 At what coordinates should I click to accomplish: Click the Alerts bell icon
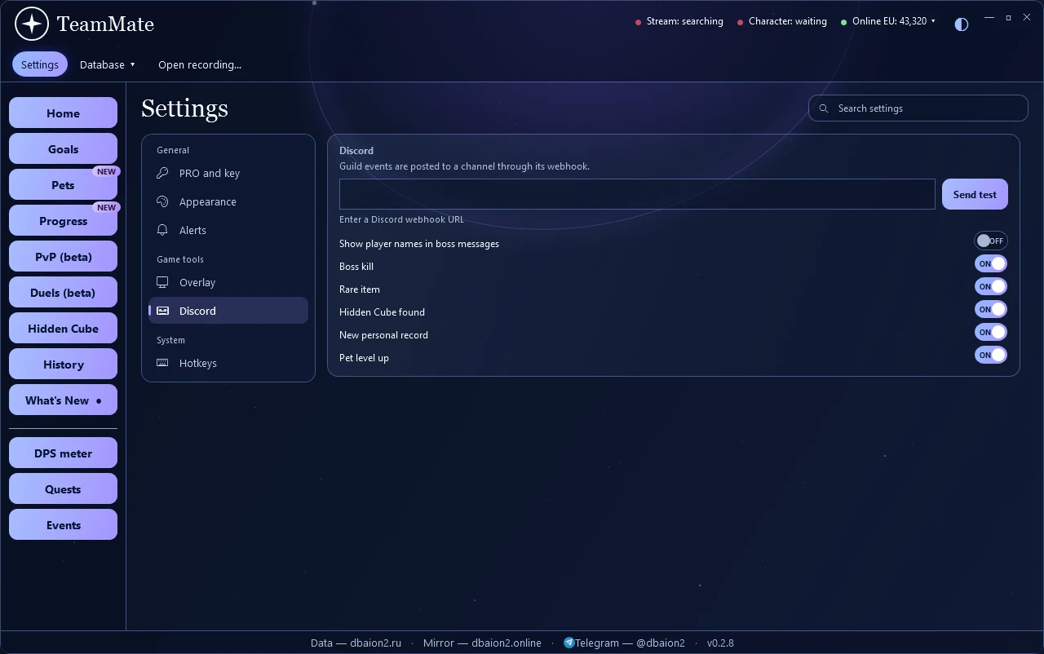(x=162, y=230)
